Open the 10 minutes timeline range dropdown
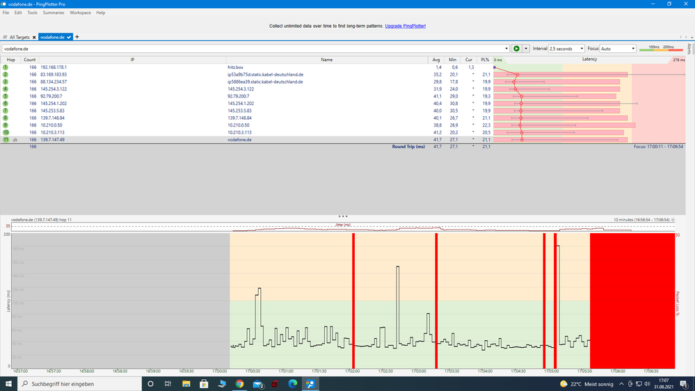This screenshot has width=695, height=391. point(673,220)
